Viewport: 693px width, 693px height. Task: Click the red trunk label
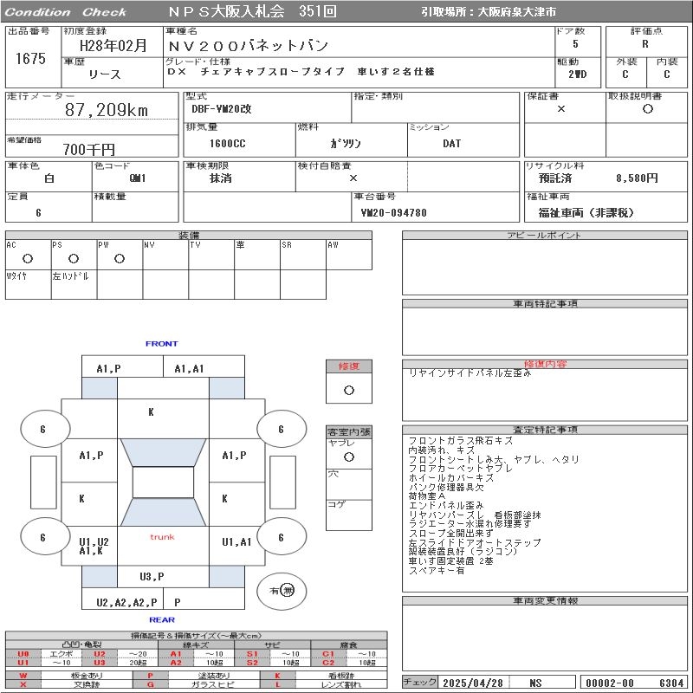click(x=162, y=537)
